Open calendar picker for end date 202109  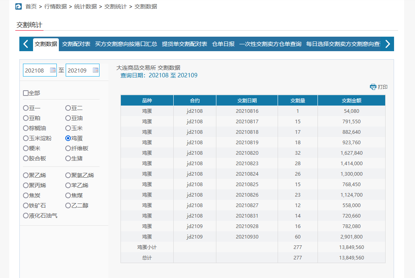coord(95,70)
